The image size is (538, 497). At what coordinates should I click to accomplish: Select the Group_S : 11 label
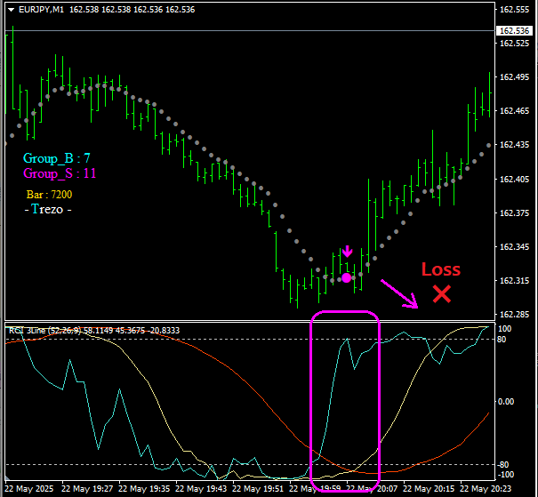tap(60, 173)
